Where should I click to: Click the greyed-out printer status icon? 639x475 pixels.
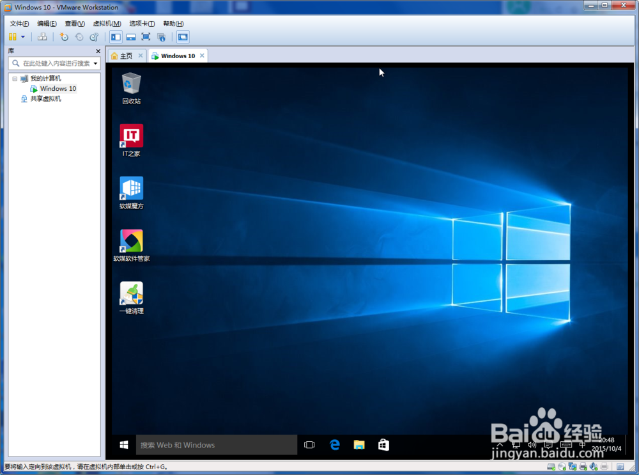[604, 467]
